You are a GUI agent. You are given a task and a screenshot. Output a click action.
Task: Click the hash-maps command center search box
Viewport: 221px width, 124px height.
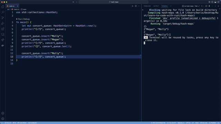tap(114, 2)
